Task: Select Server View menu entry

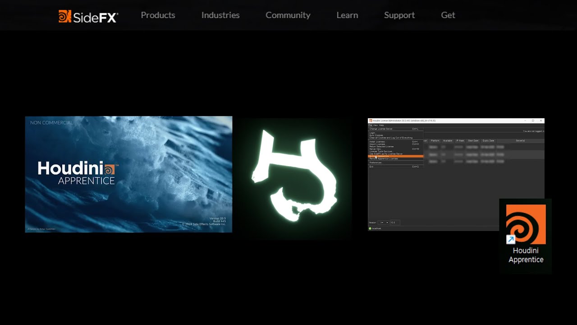Action: click(x=396, y=149)
